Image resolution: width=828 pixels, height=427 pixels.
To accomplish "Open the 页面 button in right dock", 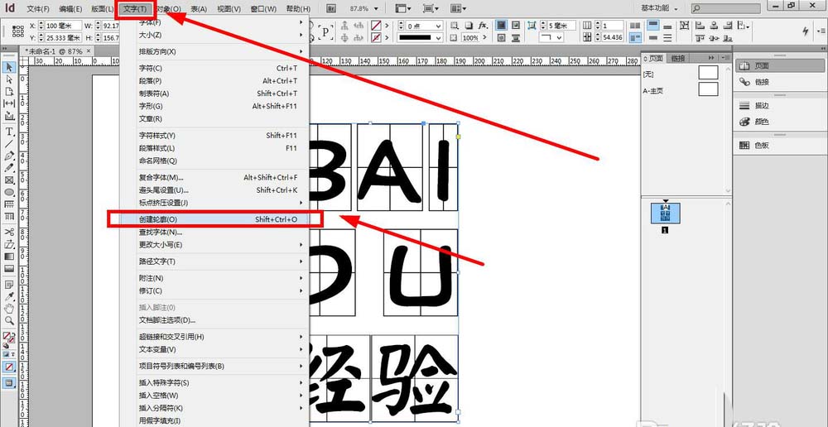I will (x=779, y=65).
